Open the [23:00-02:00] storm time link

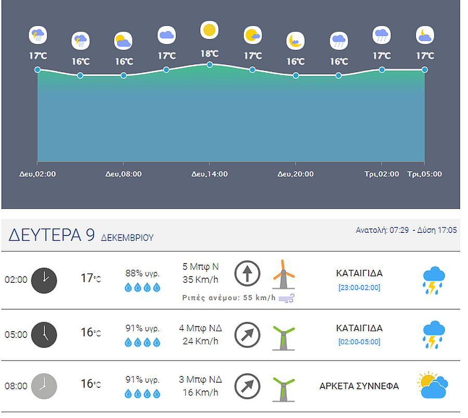coord(359,288)
